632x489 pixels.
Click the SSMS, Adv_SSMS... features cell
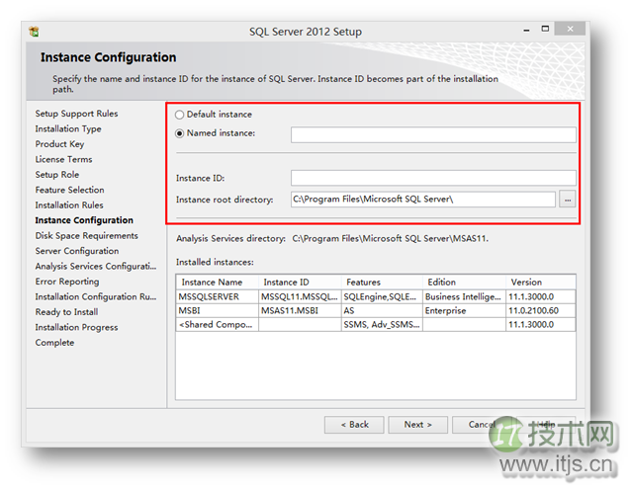pyautogui.click(x=382, y=325)
